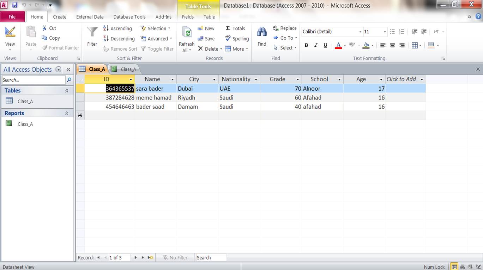483x270 pixels.
Task: Expand the Grade column filter arrow
Action: tap(298, 79)
